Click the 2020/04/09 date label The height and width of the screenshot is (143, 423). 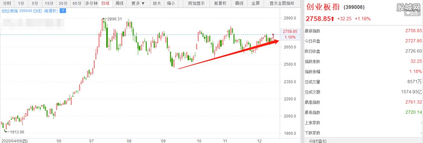[14, 141]
